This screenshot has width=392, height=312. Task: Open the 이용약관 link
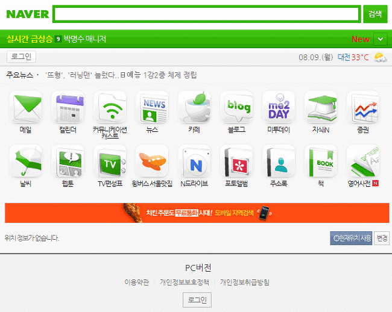point(137,282)
